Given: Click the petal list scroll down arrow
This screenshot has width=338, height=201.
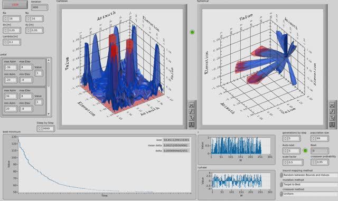Looking at the screenshot, I should (49, 114).
